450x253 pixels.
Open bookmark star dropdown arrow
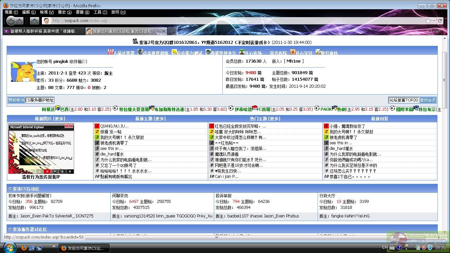(434, 21)
